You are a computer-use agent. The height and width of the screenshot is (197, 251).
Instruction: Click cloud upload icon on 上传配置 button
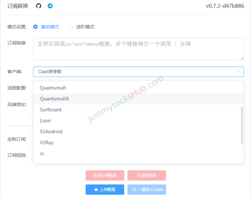tap(96, 189)
